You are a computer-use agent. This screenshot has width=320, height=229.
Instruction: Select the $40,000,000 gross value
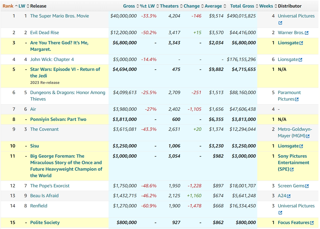(123, 16)
